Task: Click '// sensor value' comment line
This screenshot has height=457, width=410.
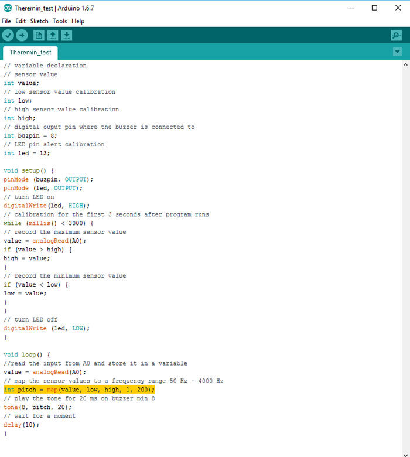Action: tap(30, 74)
